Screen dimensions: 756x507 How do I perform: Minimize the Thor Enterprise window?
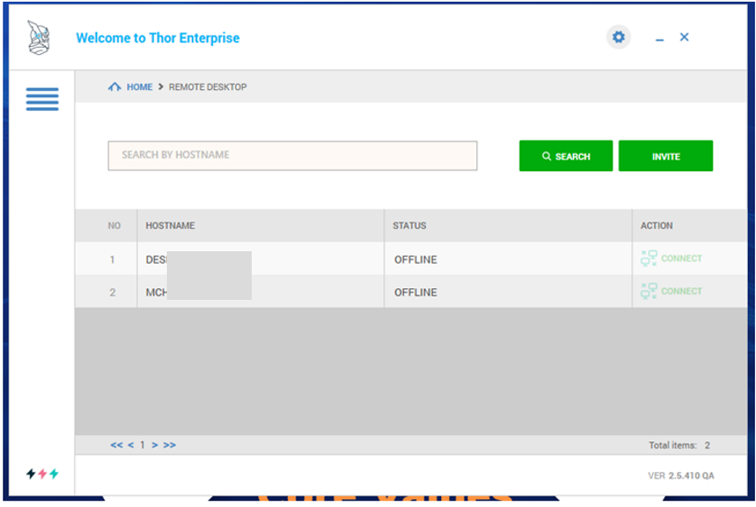[x=659, y=38]
